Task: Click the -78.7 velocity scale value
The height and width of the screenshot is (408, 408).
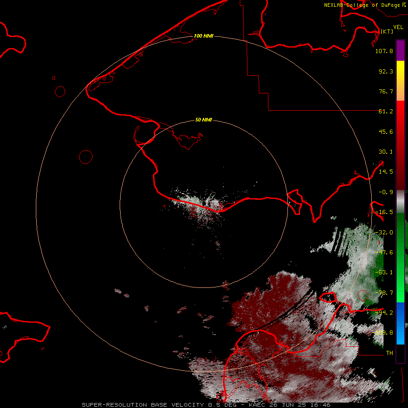Action: [x=384, y=293]
